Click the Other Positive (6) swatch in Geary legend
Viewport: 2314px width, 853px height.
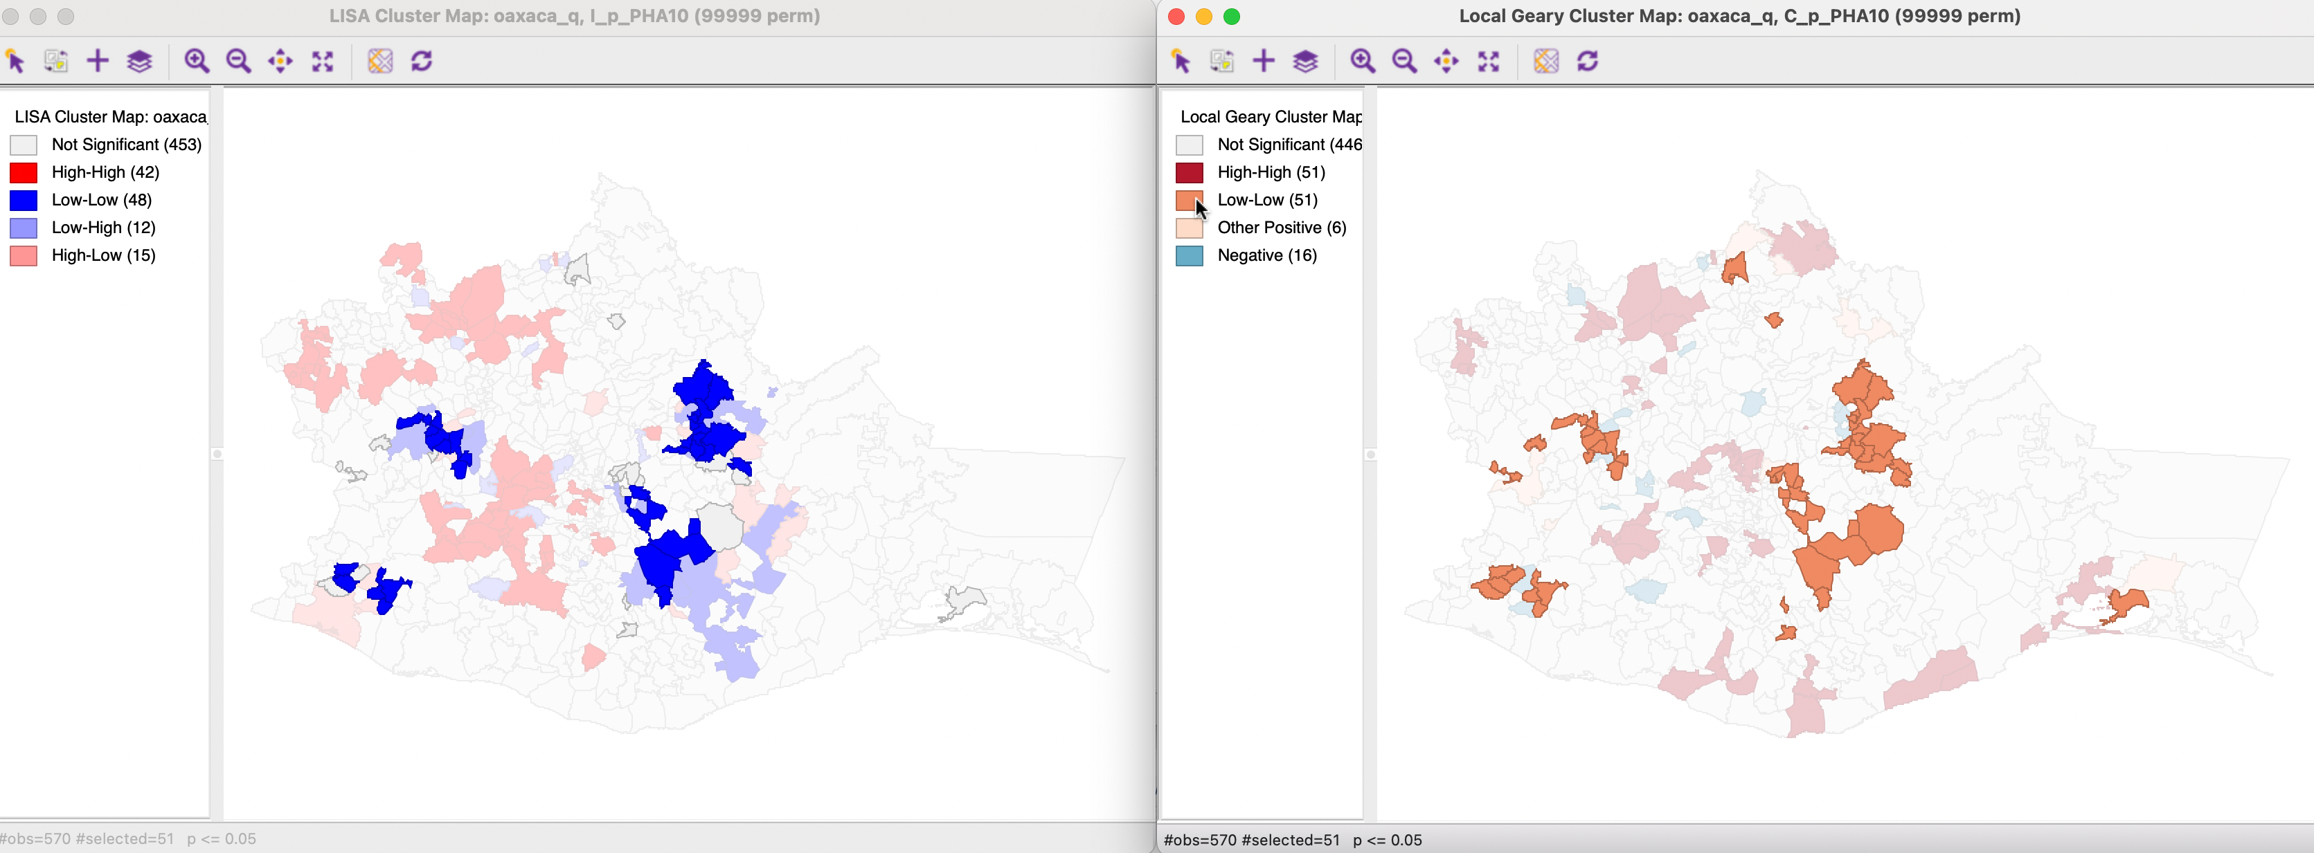tap(1190, 228)
